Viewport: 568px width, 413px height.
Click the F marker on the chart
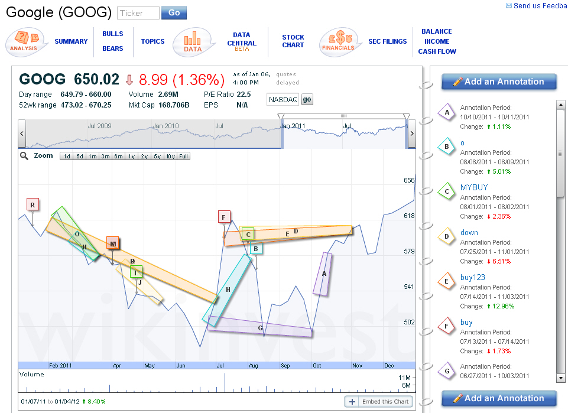pos(224,217)
